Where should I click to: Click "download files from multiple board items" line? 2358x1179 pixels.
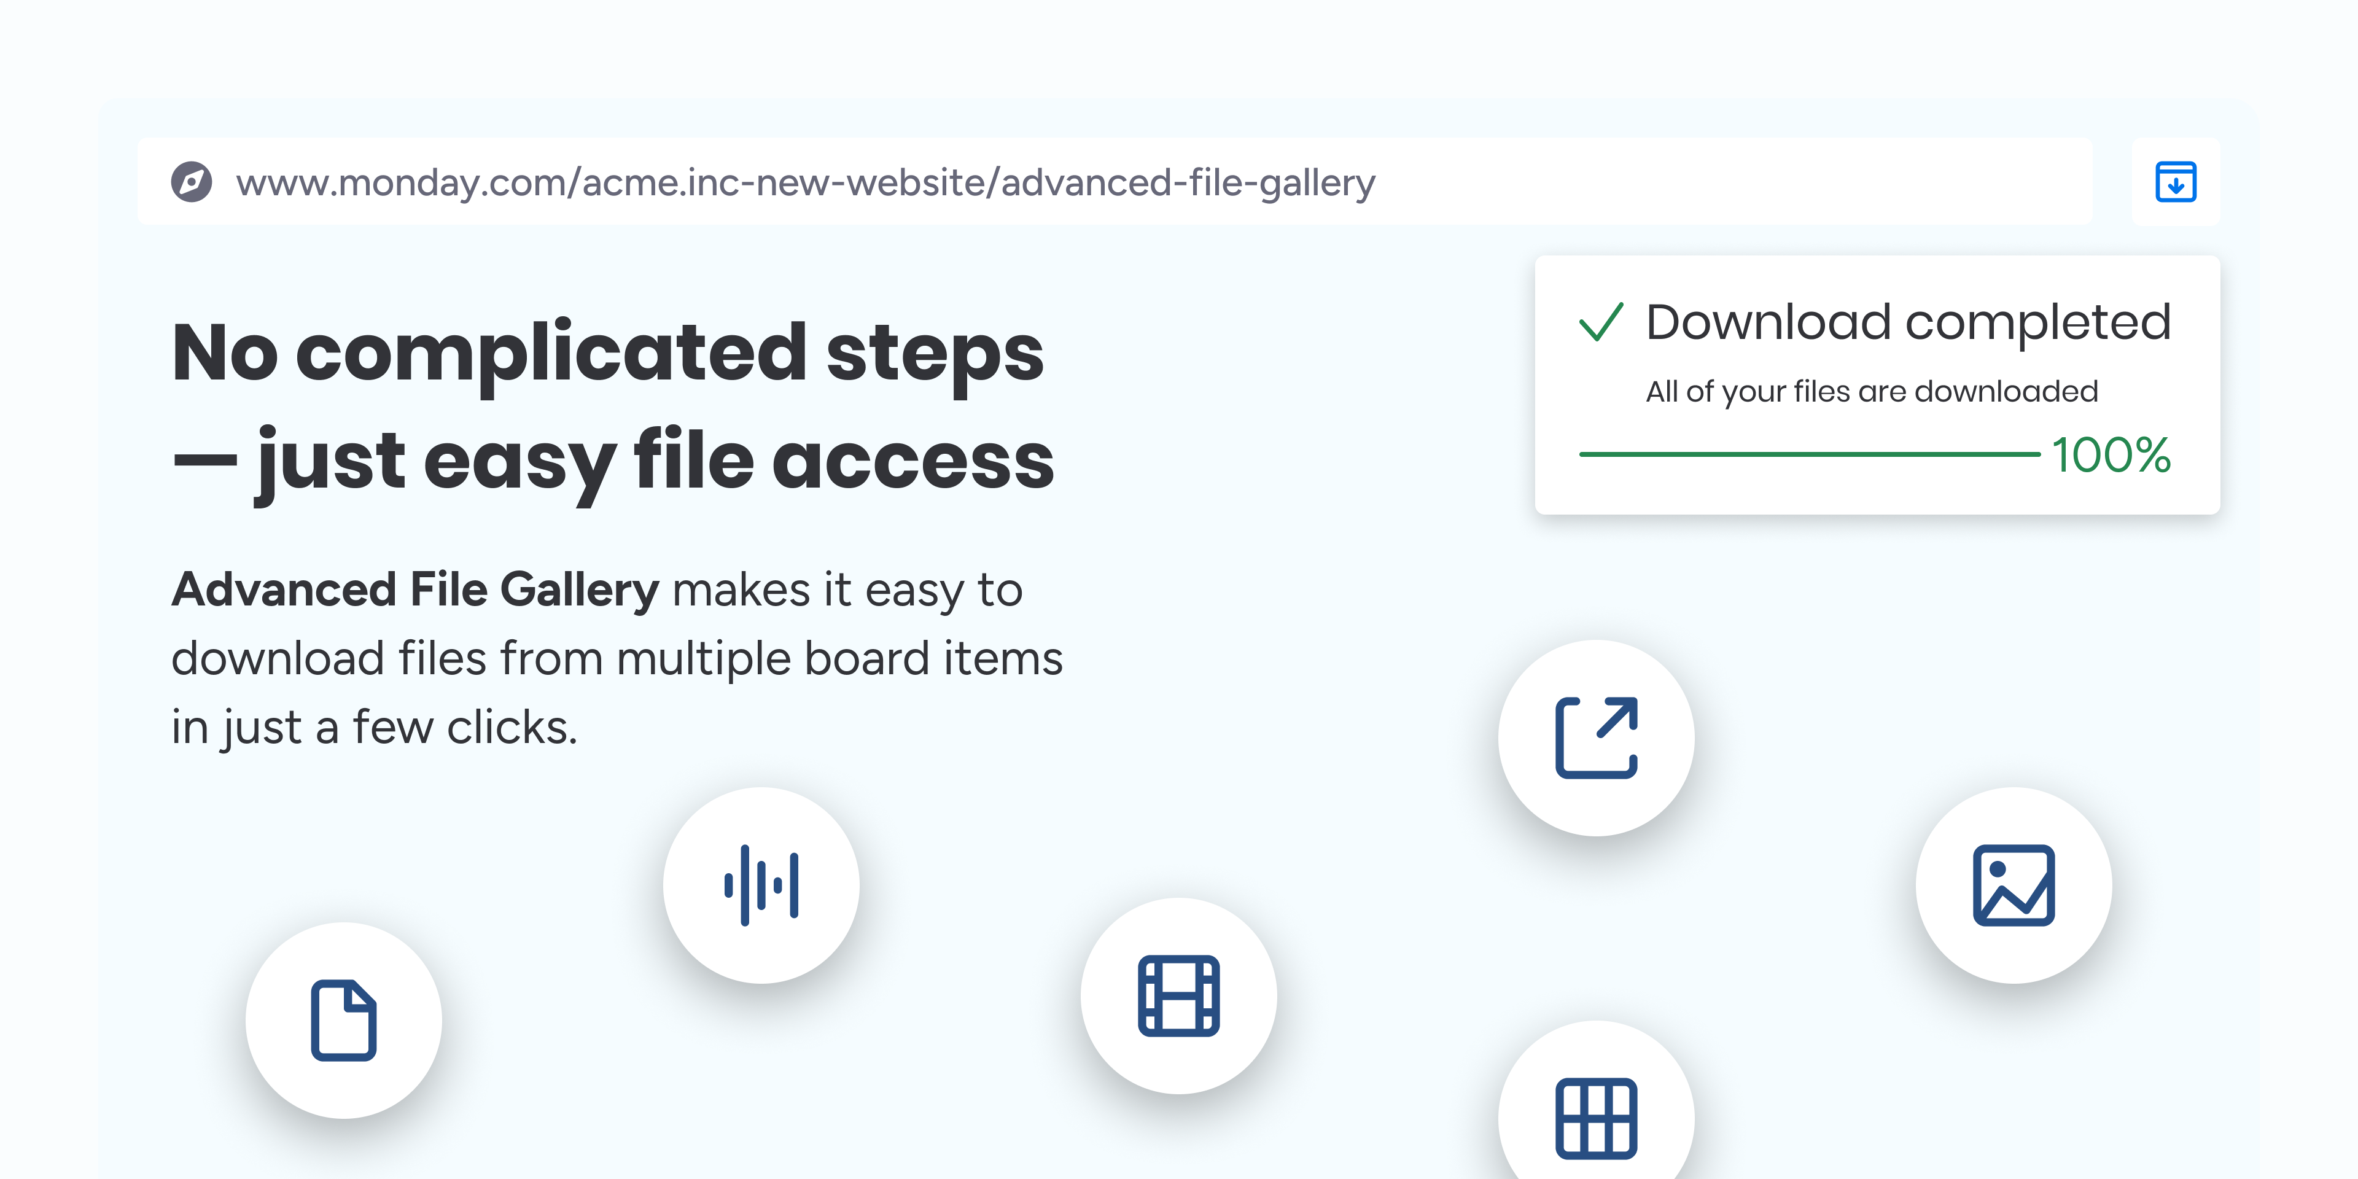pyautogui.click(x=617, y=658)
